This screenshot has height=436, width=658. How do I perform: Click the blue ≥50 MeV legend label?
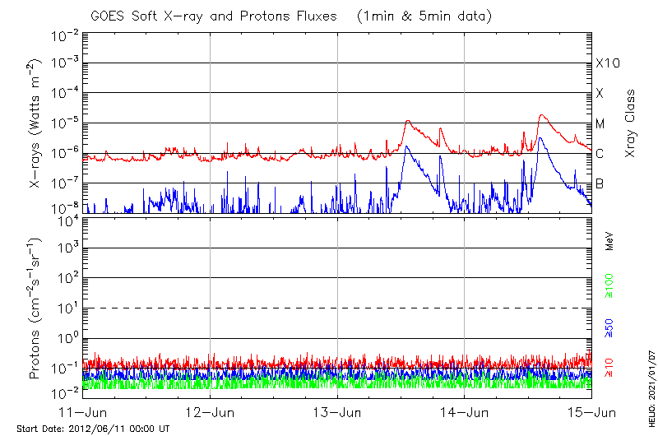609,327
